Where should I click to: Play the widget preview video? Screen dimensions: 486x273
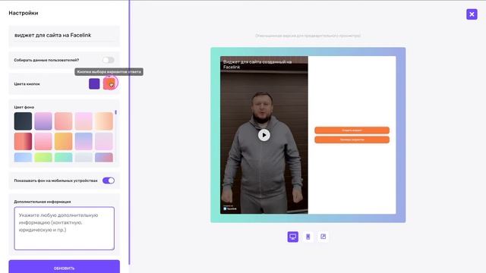264,135
